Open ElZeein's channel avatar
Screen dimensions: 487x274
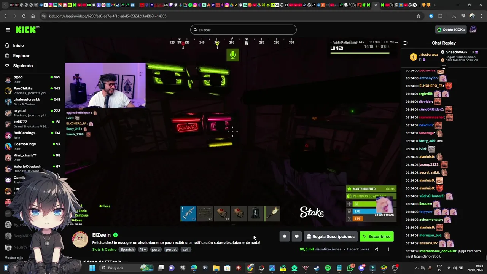80,239
